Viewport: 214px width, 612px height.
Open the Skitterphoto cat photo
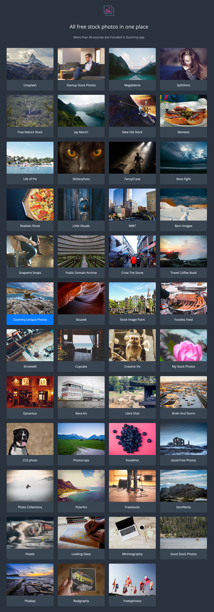81,158
